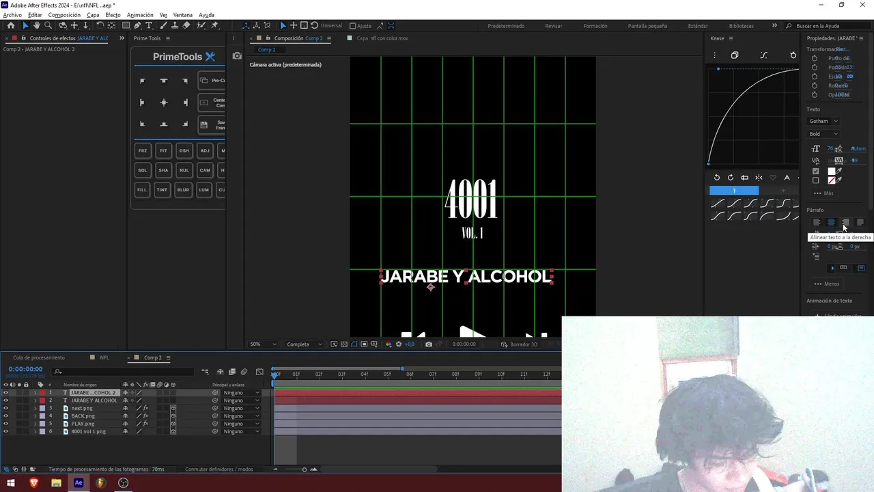Hide the JARABE ...COHOL 2 layer

(x=5, y=393)
